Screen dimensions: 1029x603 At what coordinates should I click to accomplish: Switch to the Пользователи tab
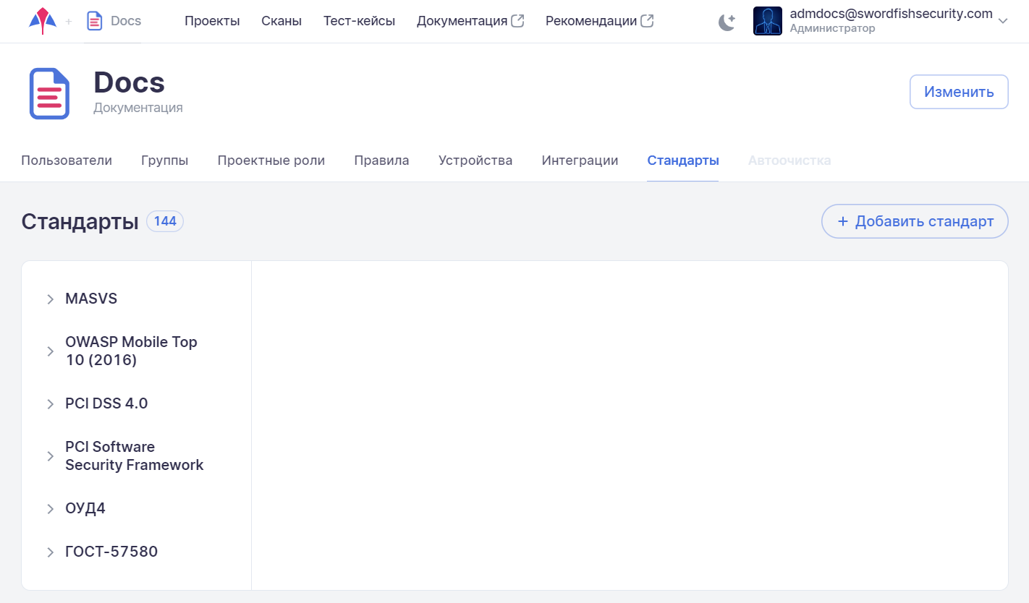tap(67, 161)
